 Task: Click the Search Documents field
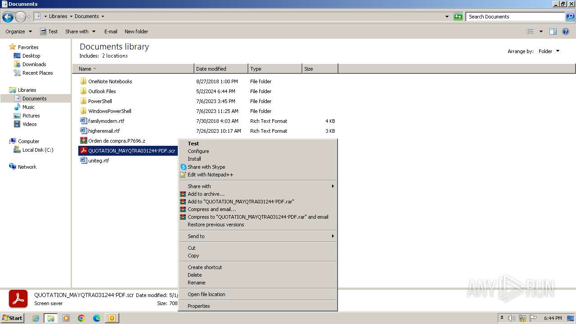point(515,17)
